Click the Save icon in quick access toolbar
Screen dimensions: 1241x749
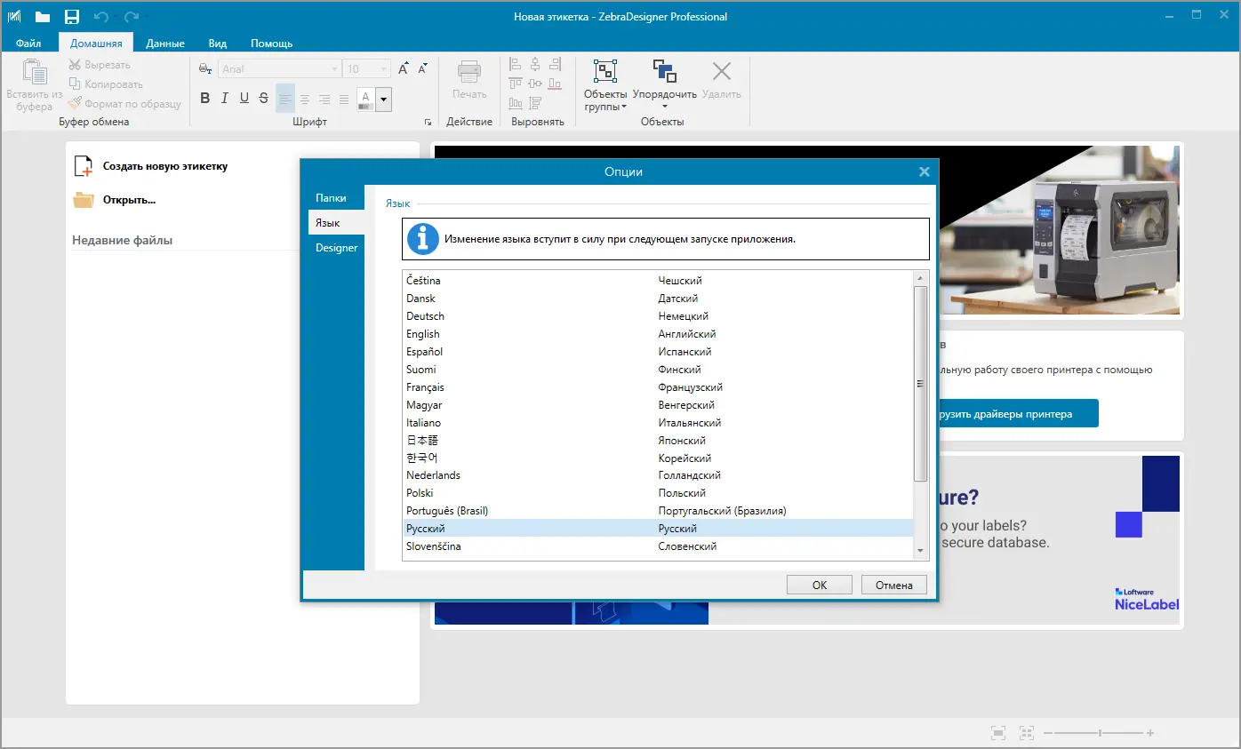point(72,17)
